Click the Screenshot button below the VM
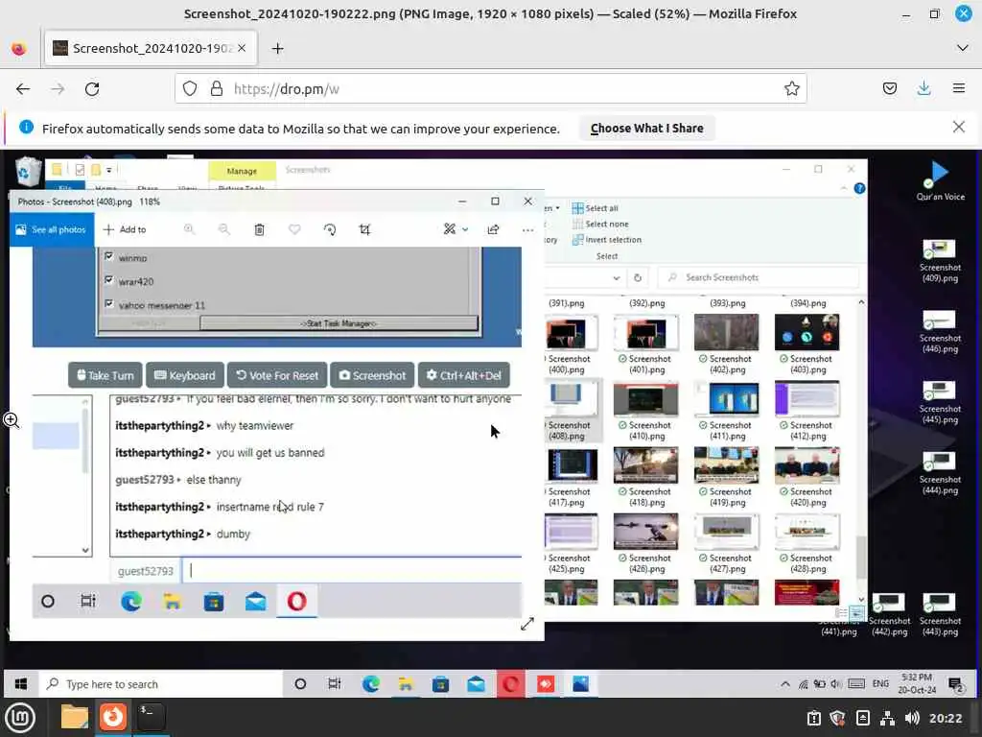This screenshot has height=737, width=982. point(372,375)
